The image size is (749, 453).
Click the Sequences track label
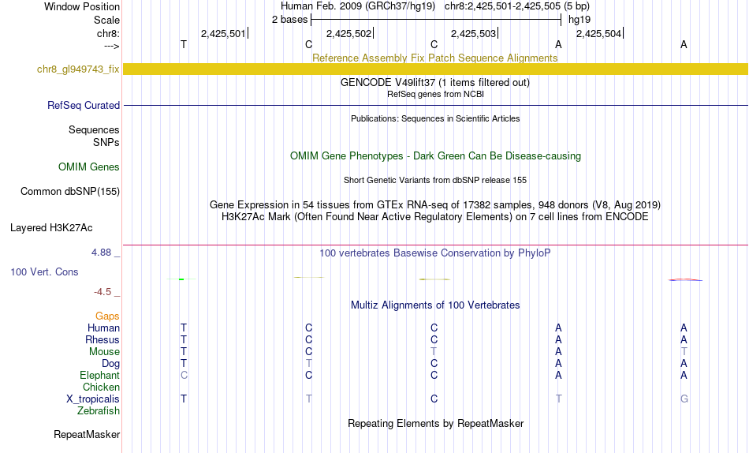[x=94, y=129]
